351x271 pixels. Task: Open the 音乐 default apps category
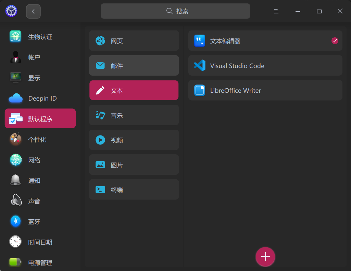pyautogui.click(x=134, y=115)
